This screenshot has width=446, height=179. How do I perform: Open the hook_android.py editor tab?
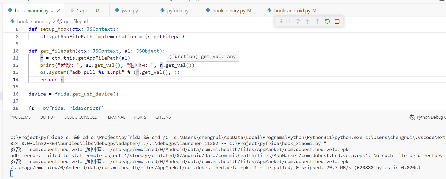(292, 11)
